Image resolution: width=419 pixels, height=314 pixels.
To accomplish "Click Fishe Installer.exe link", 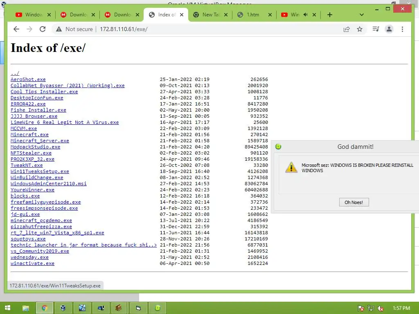I will [x=38, y=110].
